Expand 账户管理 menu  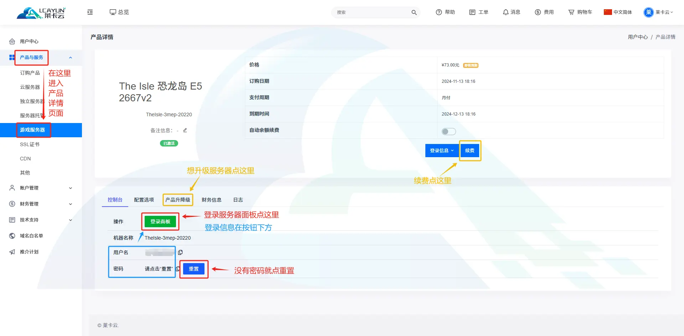tap(41, 188)
